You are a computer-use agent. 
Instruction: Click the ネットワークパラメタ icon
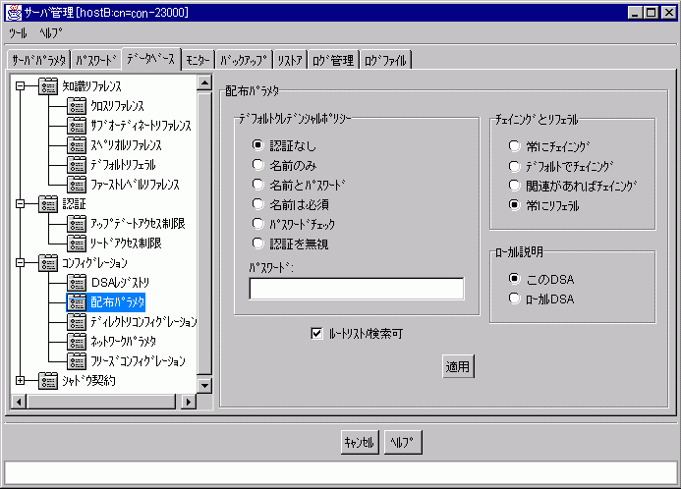[77, 342]
